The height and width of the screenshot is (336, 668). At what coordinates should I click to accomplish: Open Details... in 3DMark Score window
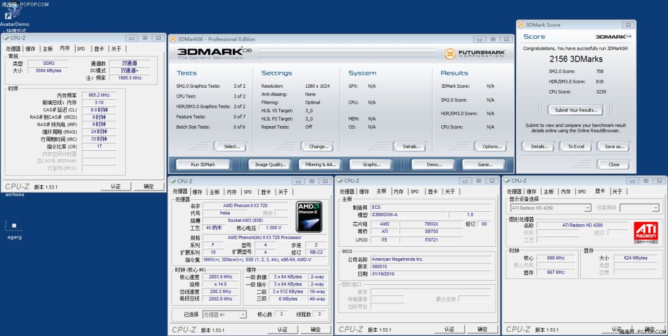539,147
